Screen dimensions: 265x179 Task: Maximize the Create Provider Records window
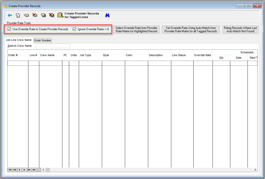[249, 6]
